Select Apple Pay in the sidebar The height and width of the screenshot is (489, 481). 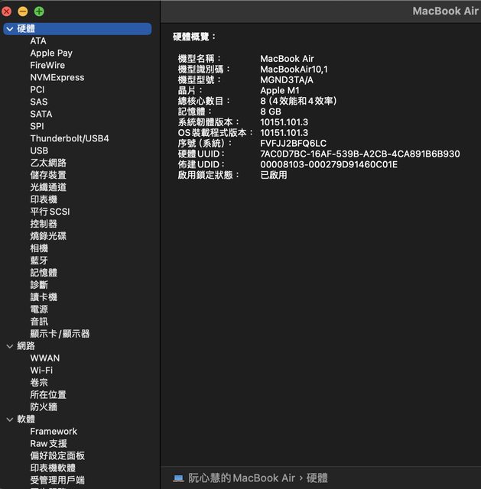tap(51, 53)
